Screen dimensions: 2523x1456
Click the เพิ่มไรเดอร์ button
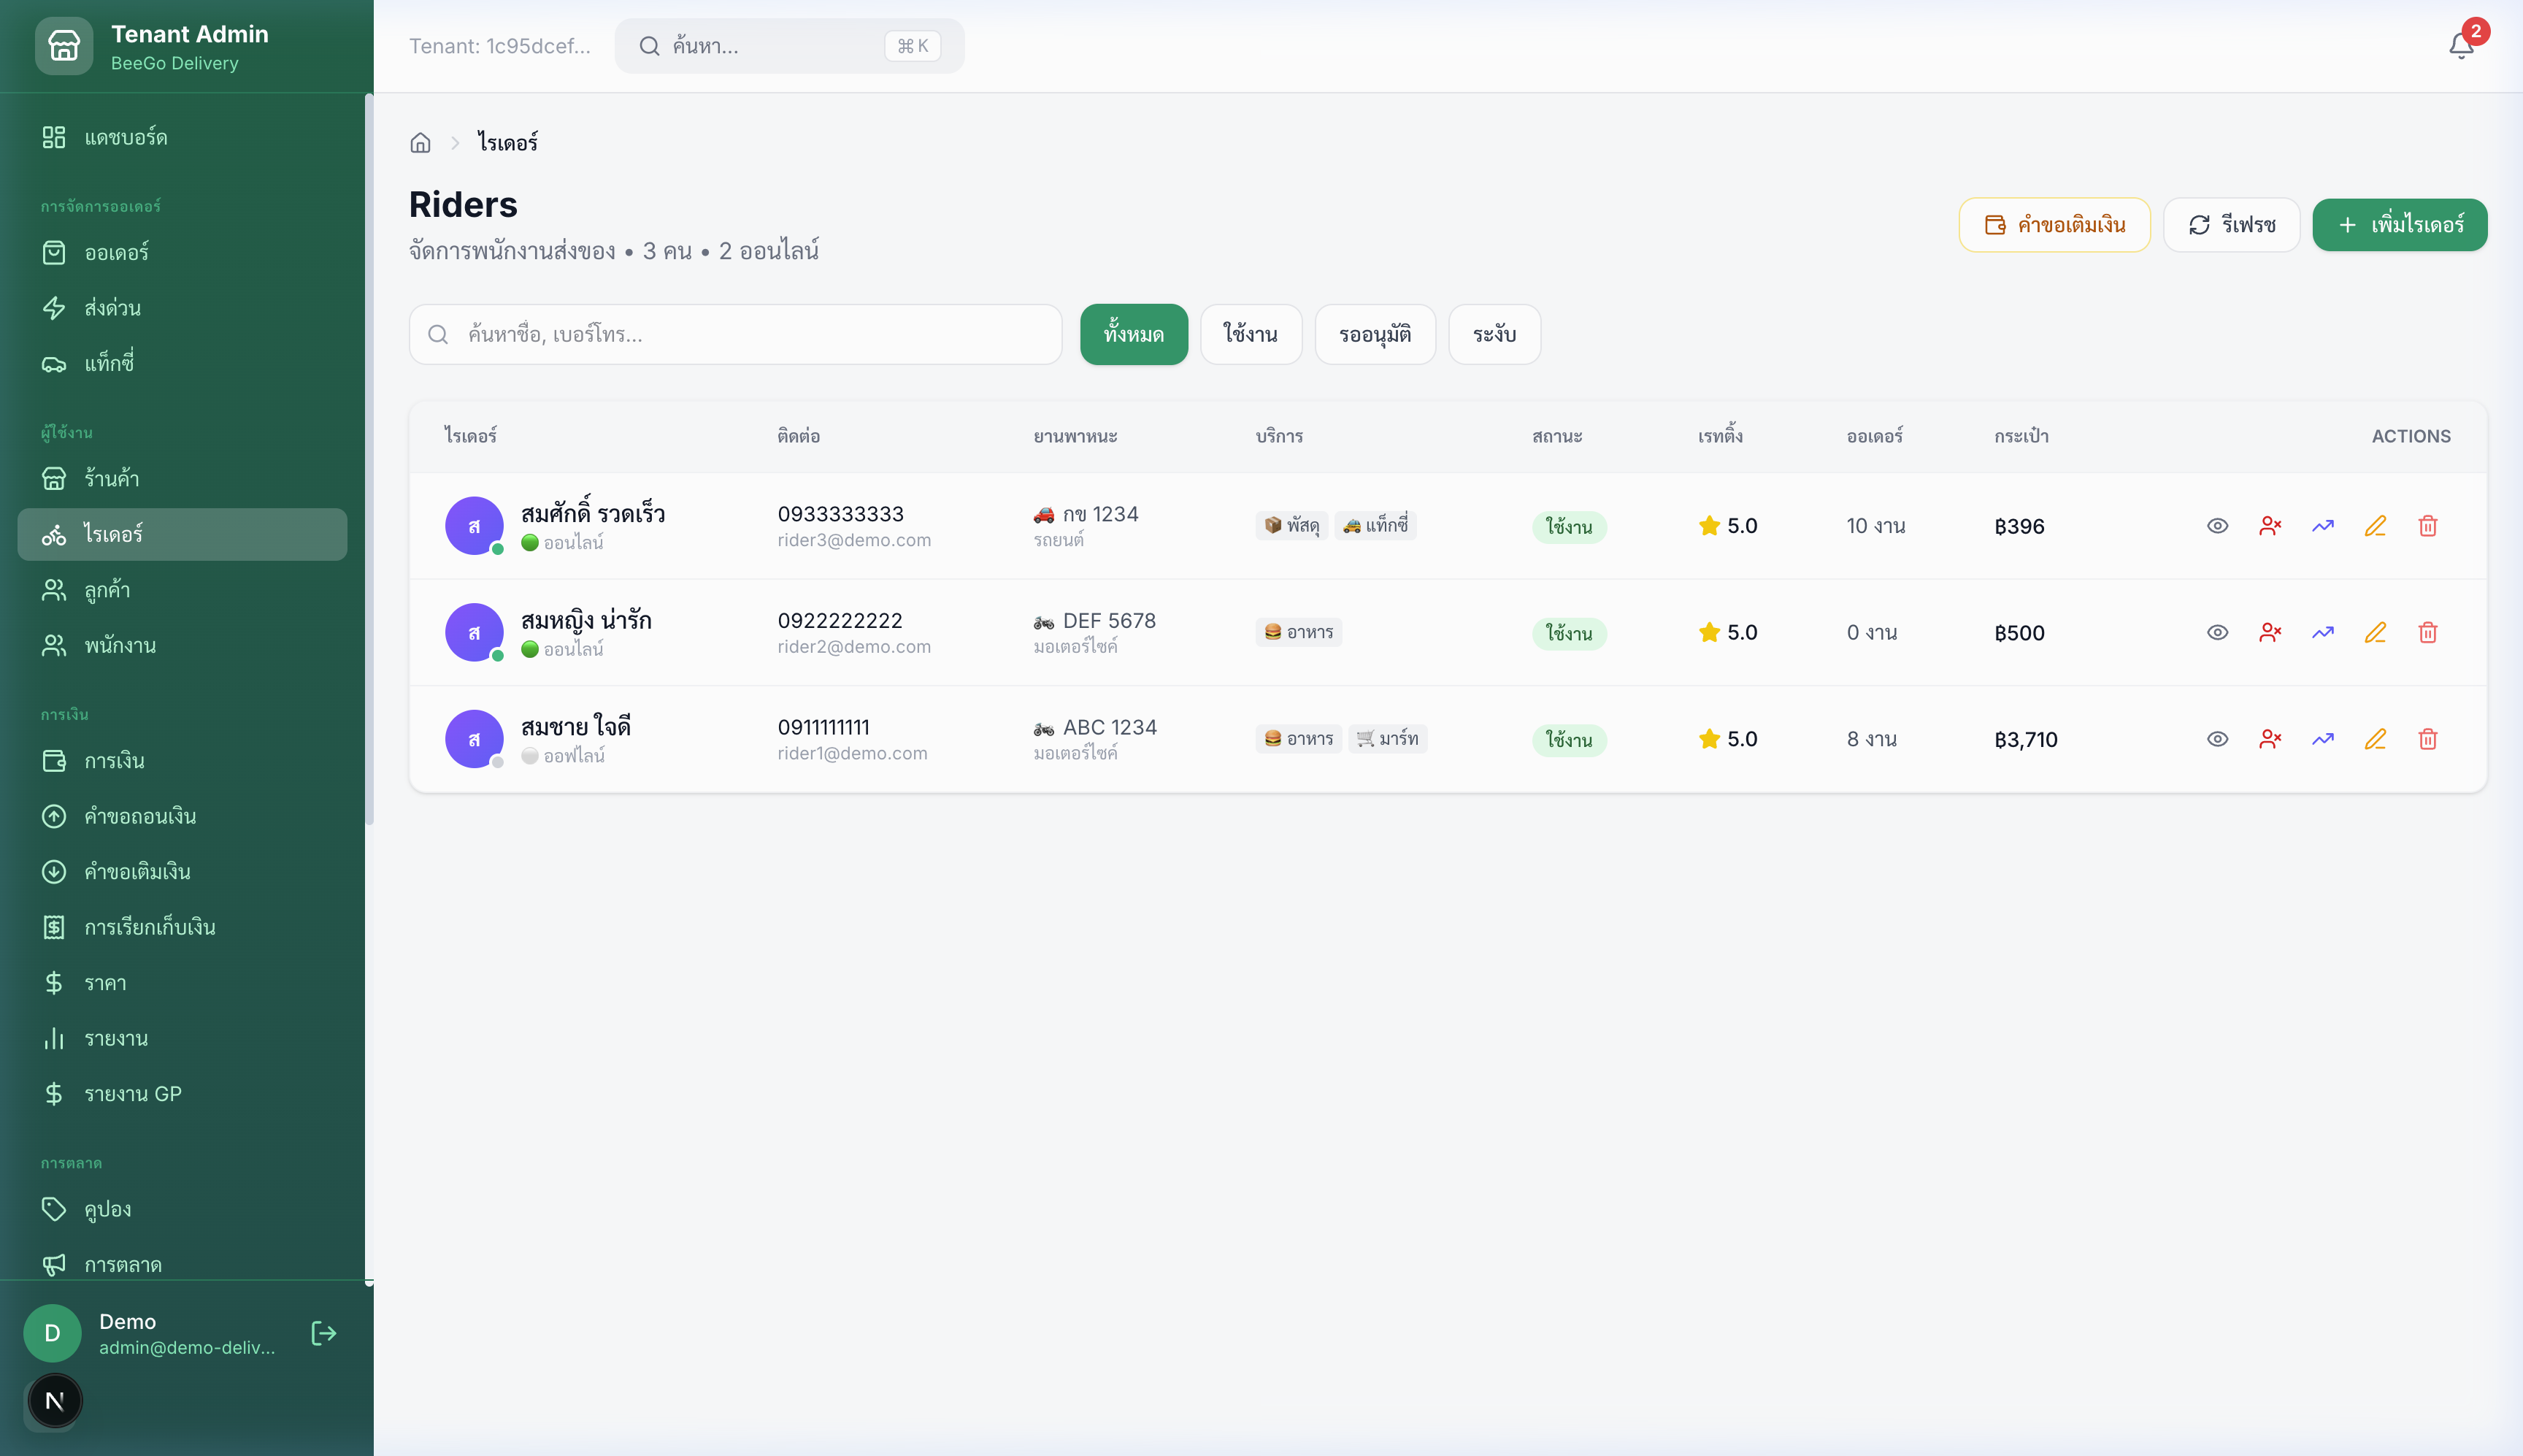(2399, 225)
